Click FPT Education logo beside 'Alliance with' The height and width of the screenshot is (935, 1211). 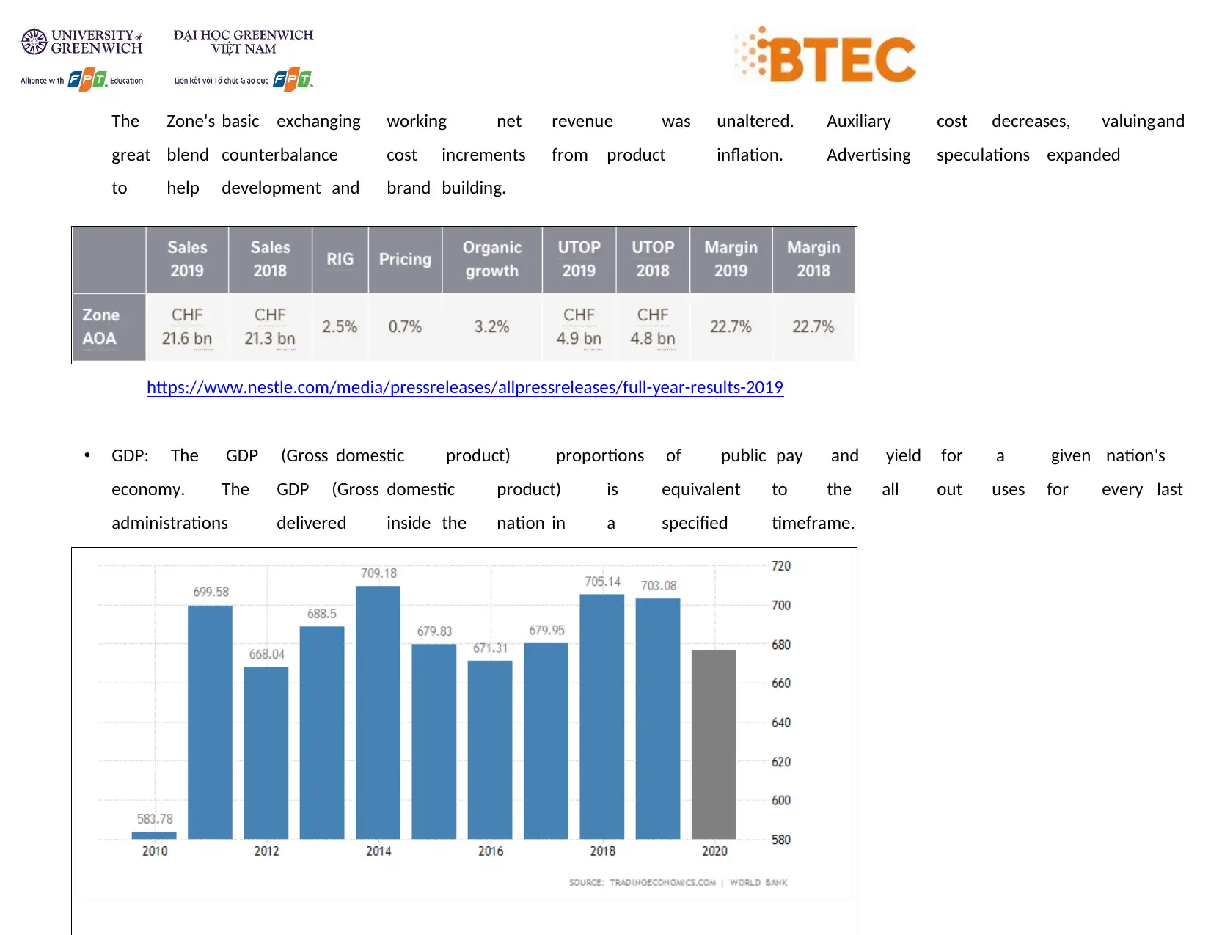(x=88, y=79)
